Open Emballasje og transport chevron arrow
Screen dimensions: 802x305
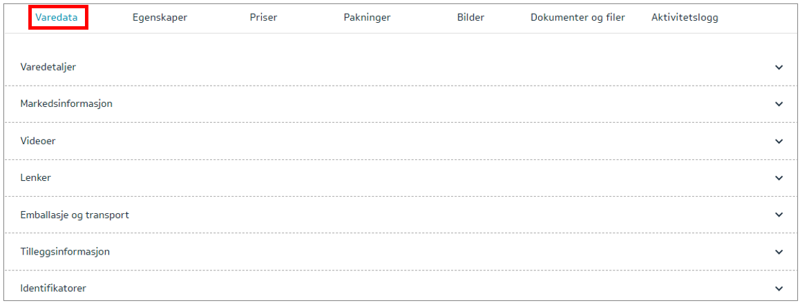(x=779, y=215)
